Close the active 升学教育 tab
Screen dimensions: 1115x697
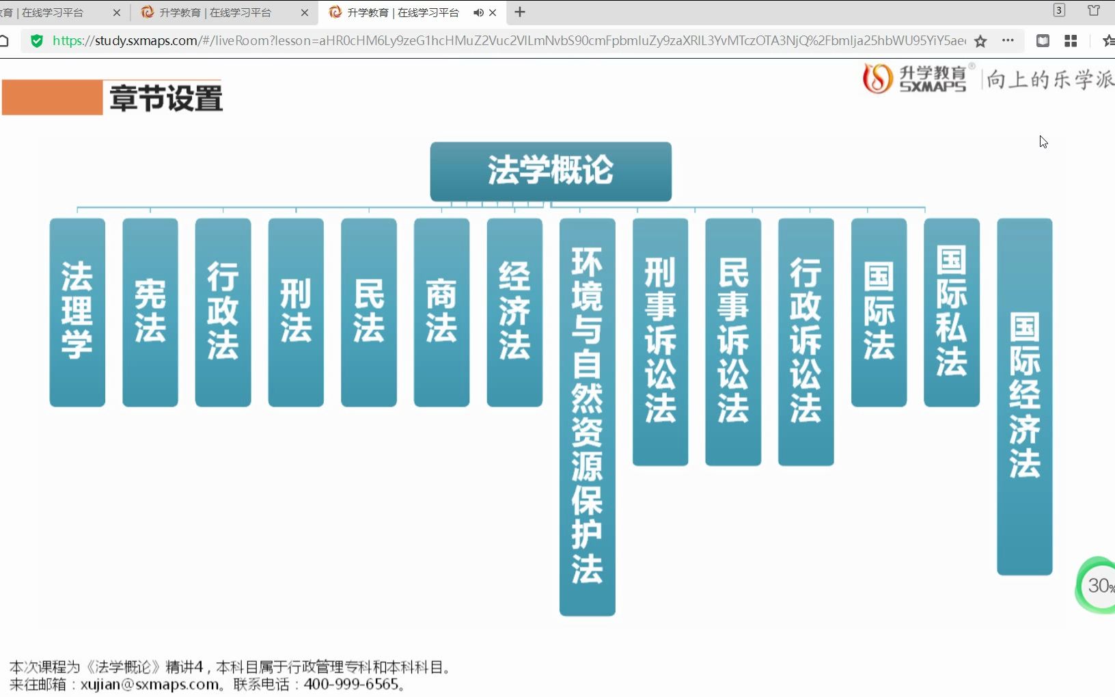[493, 12]
